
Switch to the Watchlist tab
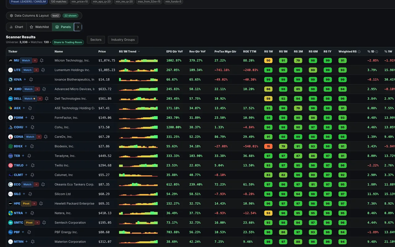39,27
